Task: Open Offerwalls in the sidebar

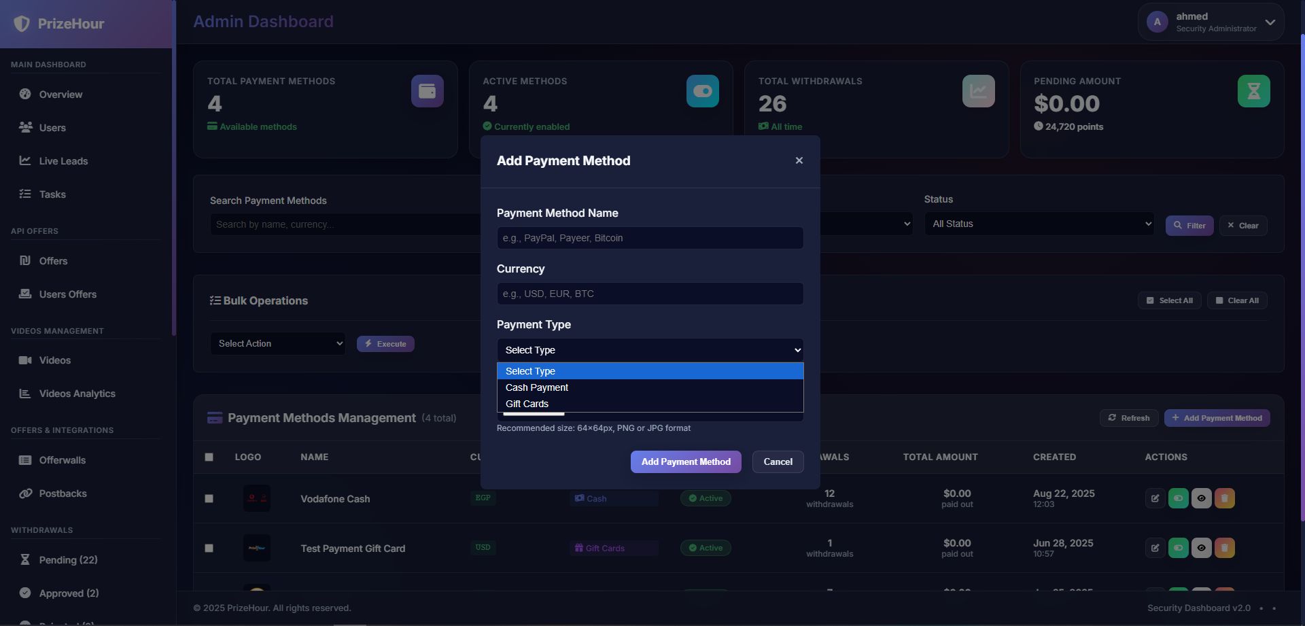Action: [x=62, y=460]
